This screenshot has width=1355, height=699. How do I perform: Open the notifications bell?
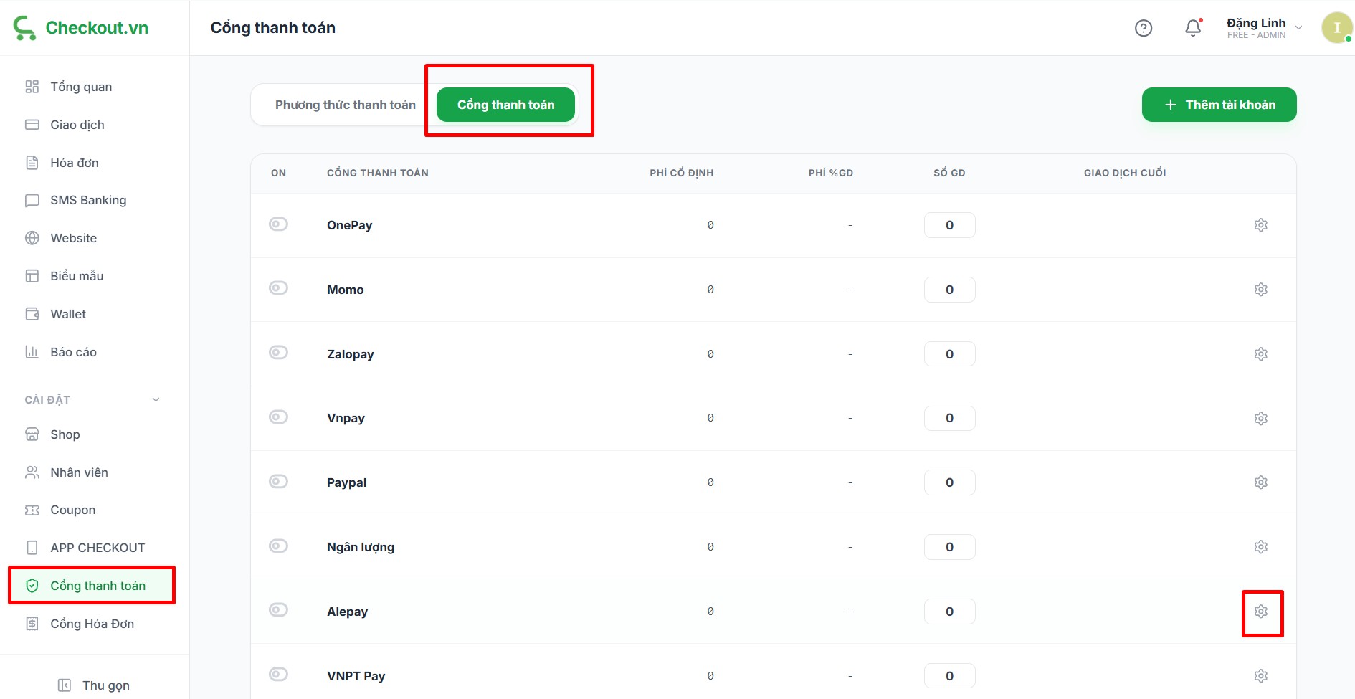(x=1193, y=28)
